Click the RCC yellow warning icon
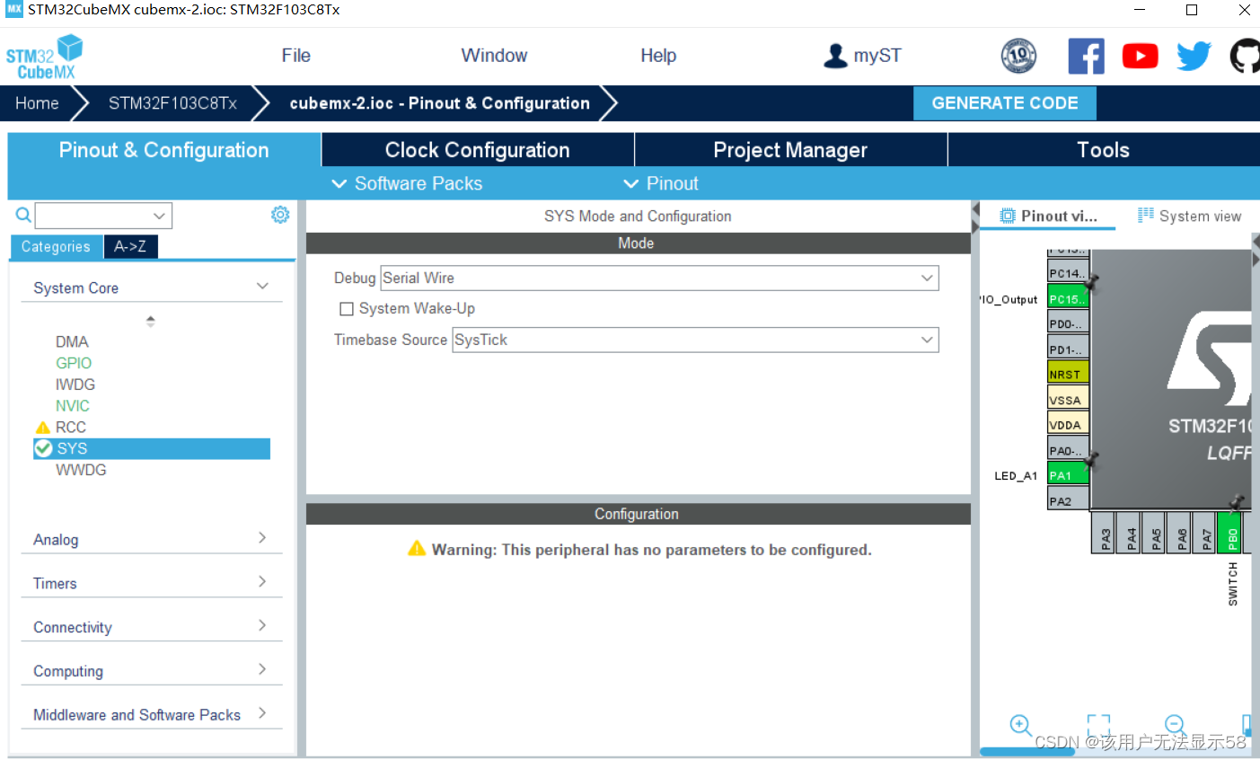The width and height of the screenshot is (1260, 760). [x=42, y=428]
